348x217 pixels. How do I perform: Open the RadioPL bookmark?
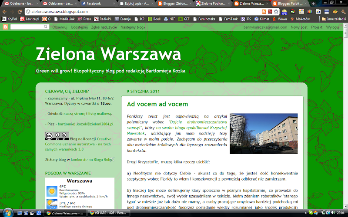coord(103,19)
